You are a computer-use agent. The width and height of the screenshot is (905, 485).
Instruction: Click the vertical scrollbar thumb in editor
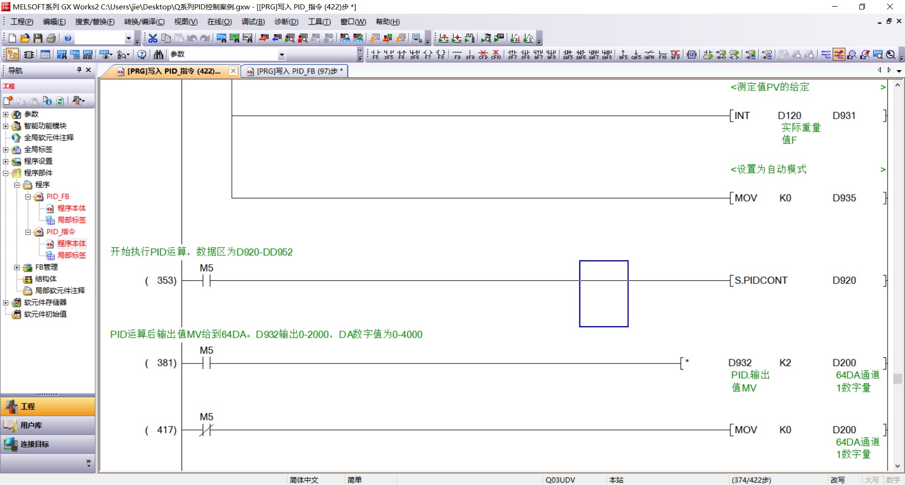(x=897, y=379)
